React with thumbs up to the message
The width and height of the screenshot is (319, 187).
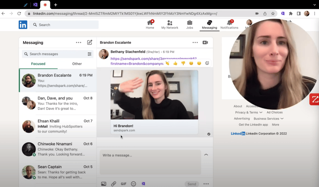175,63
